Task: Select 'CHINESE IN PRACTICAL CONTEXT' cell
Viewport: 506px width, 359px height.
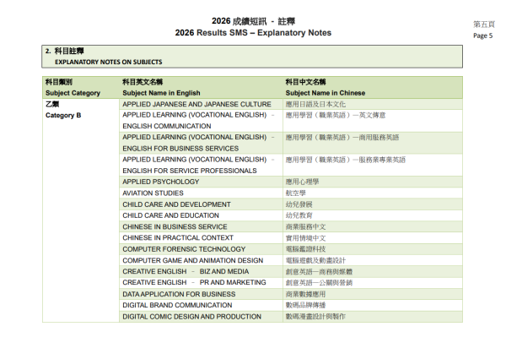Action: (x=201, y=238)
